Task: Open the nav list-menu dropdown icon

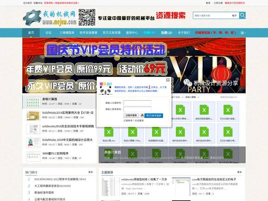Action: pyautogui.click(x=243, y=33)
